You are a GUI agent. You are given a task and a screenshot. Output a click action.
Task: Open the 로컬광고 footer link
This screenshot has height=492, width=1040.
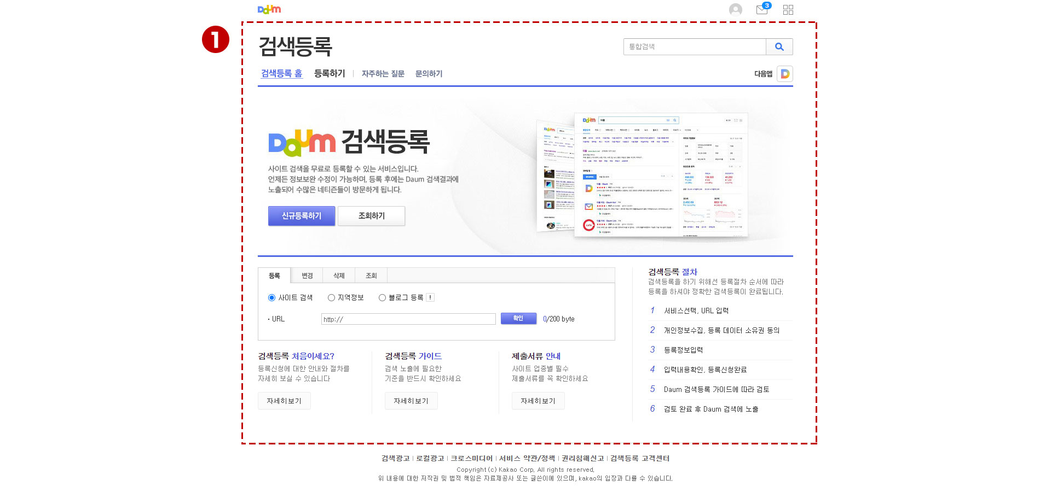(x=430, y=458)
